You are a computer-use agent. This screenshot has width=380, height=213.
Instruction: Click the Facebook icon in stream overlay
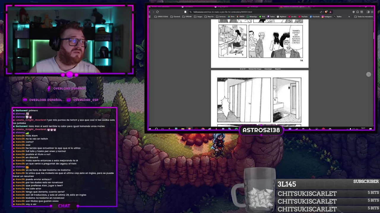coord(49,88)
